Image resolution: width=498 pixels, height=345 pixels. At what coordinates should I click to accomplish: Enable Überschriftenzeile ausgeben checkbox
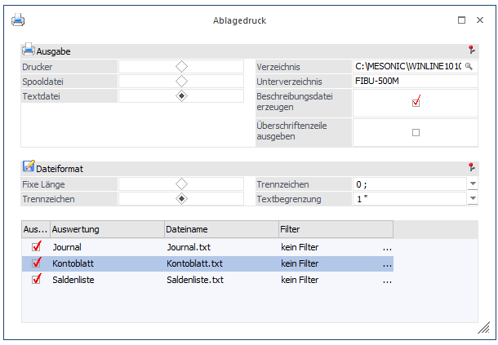coord(416,132)
